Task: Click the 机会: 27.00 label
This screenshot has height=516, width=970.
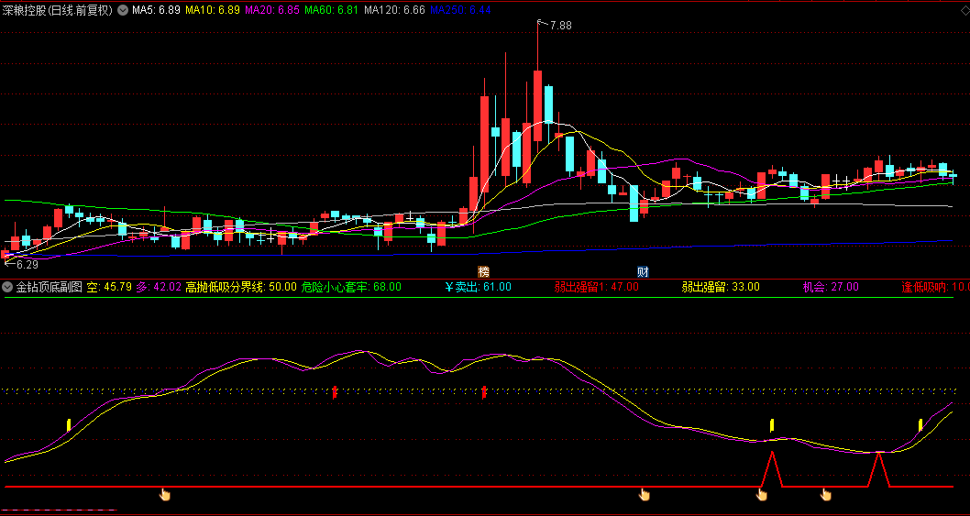Action: coord(831,287)
